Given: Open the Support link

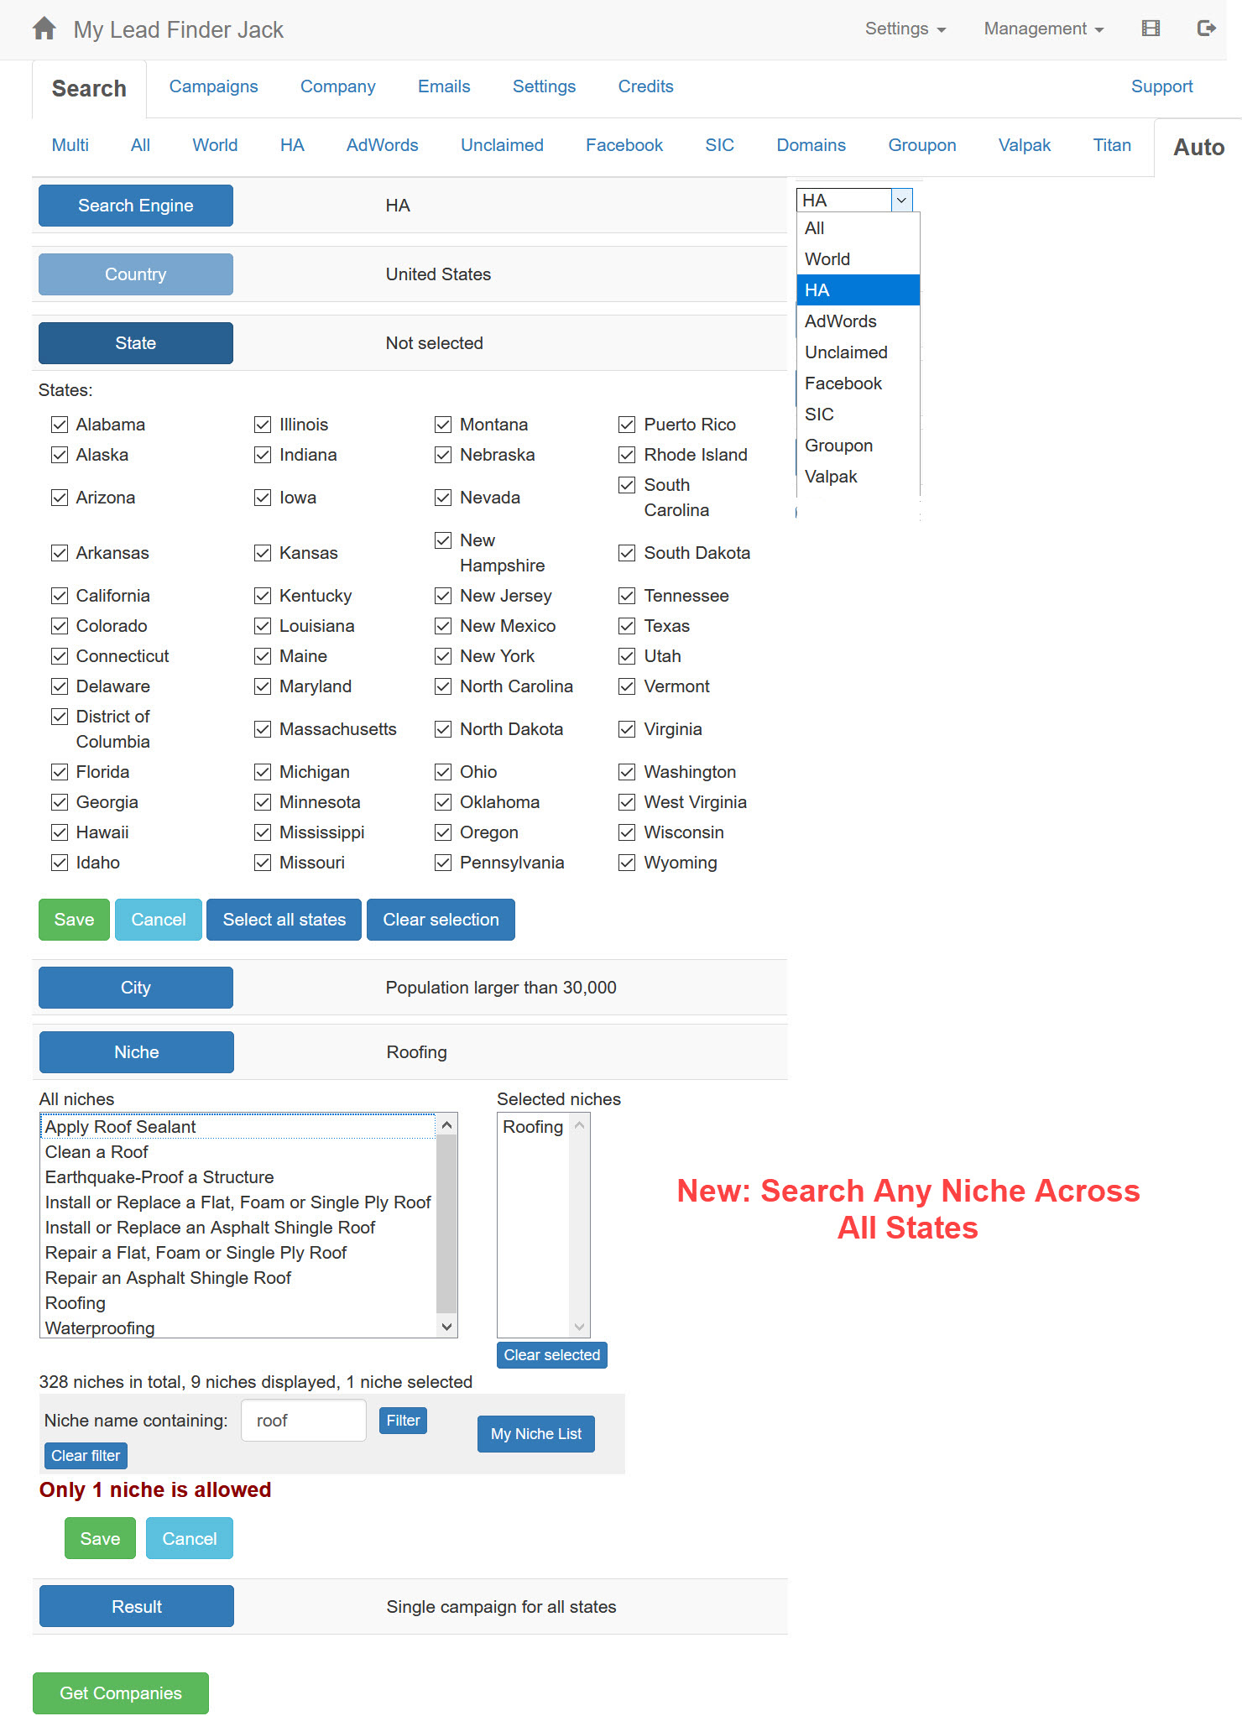Looking at the screenshot, I should pyautogui.click(x=1161, y=86).
